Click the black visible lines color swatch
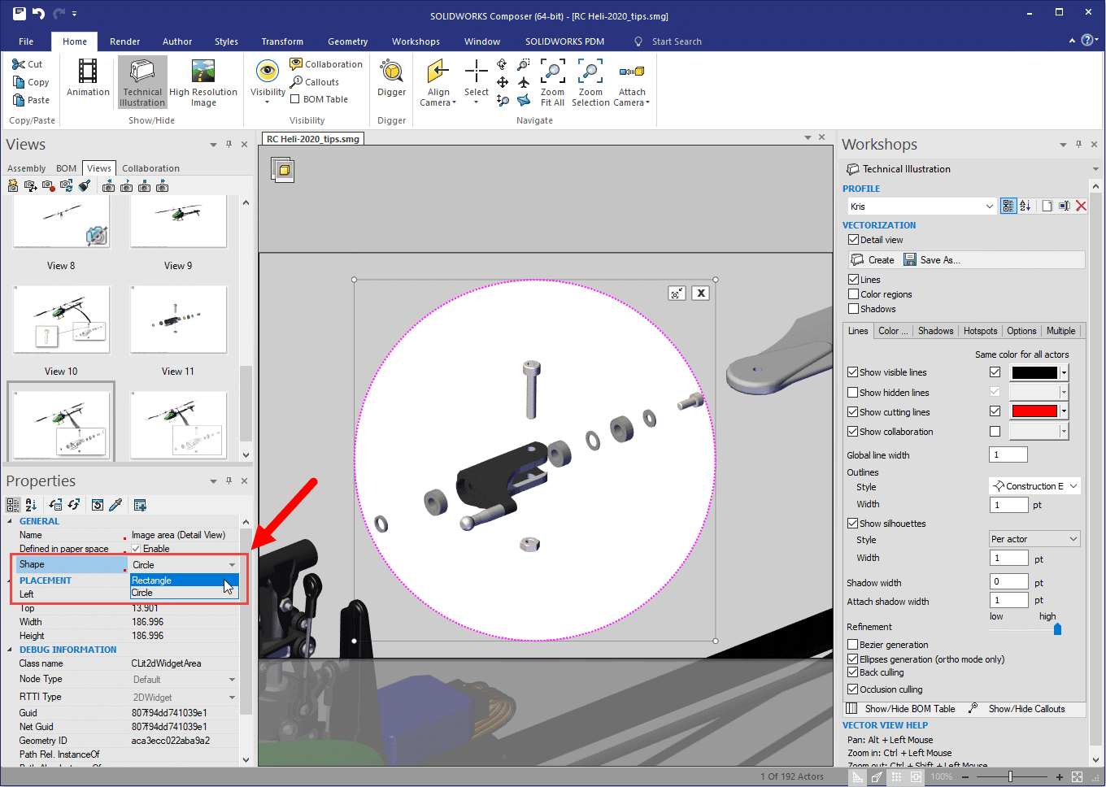This screenshot has height=787, width=1106. click(1034, 372)
